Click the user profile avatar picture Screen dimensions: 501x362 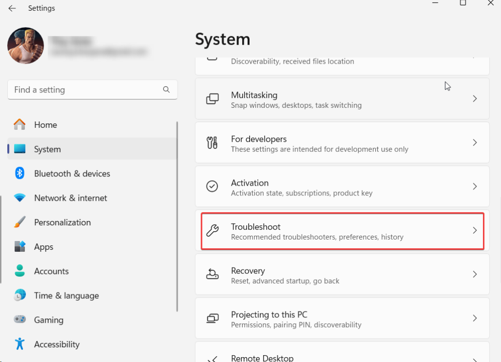[25, 46]
